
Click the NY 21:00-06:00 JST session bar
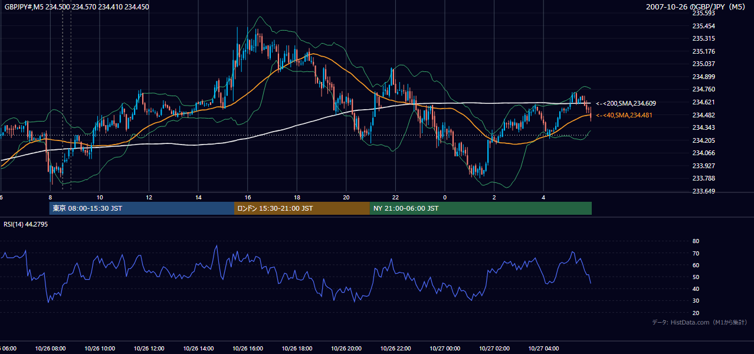pyautogui.click(x=481, y=208)
